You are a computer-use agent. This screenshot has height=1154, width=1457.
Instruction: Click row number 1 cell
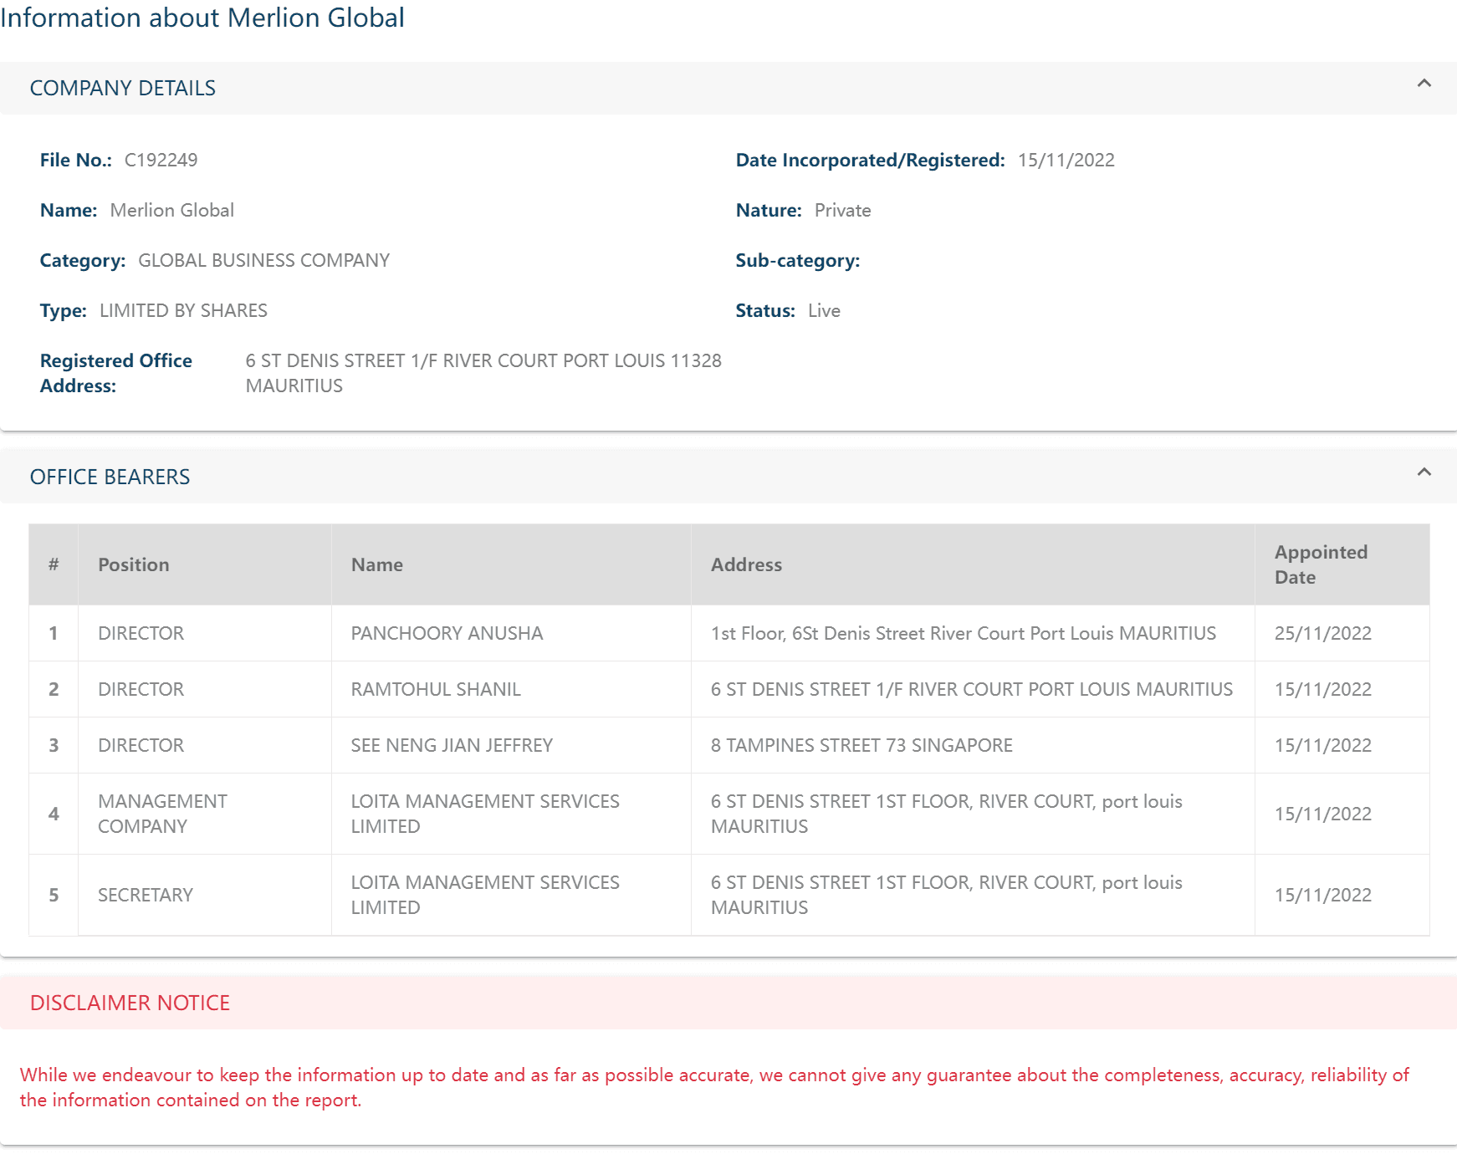(x=54, y=633)
